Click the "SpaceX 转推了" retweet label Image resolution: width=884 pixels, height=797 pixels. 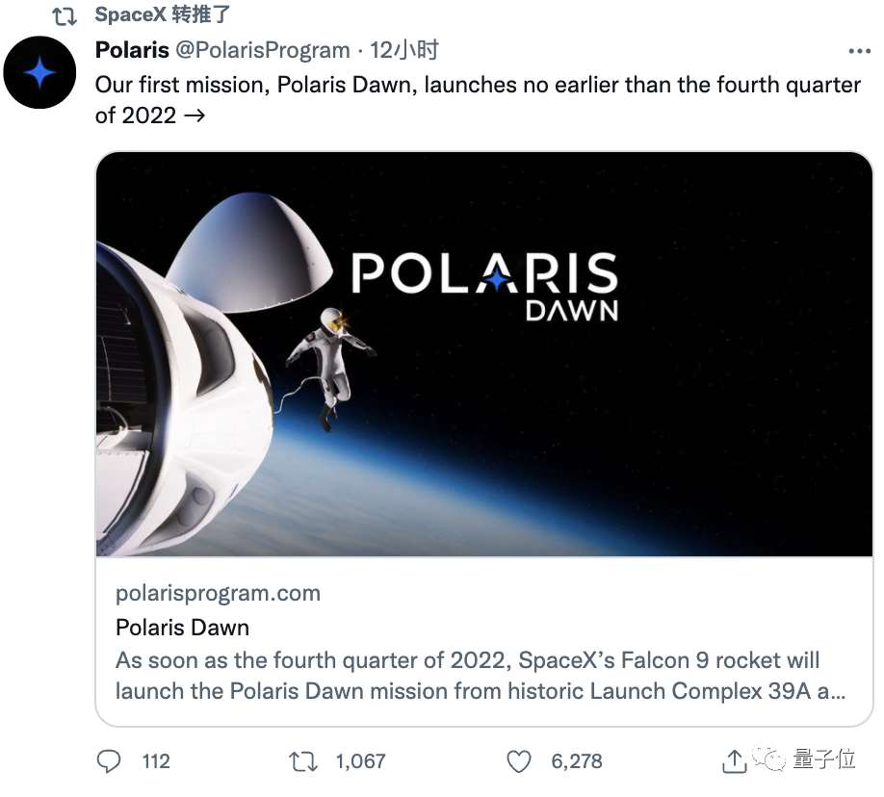pyautogui.click(x=163, y=15)
